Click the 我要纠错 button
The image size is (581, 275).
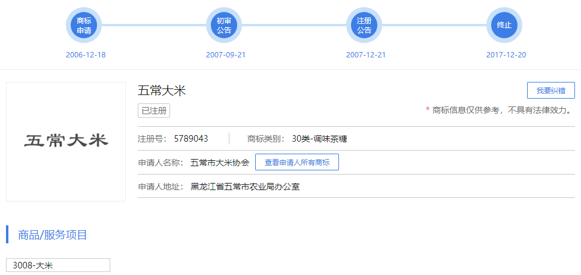pos(550,90)
